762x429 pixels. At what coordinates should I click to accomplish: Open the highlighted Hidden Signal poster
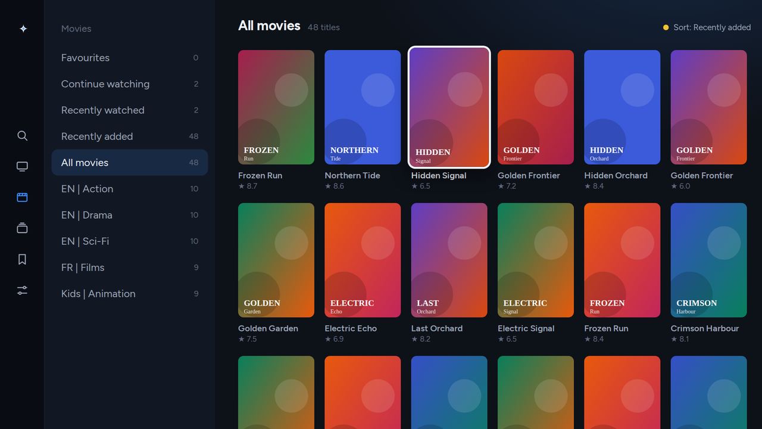(x=449, y=107)
